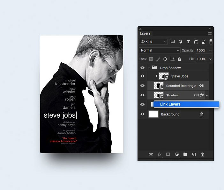This screenshot has height=190, width=224.
Task: Click the link layers button at bottom
Action: [x=151, y=154]
